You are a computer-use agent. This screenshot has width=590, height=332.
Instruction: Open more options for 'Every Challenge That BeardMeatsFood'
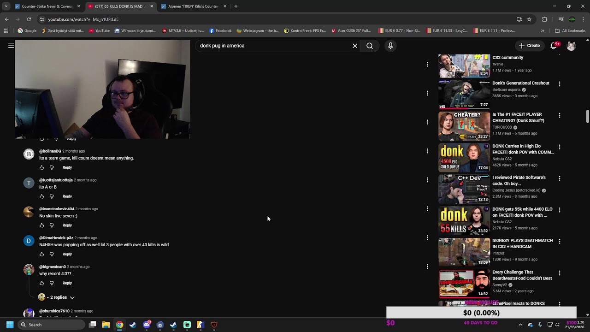559,273
